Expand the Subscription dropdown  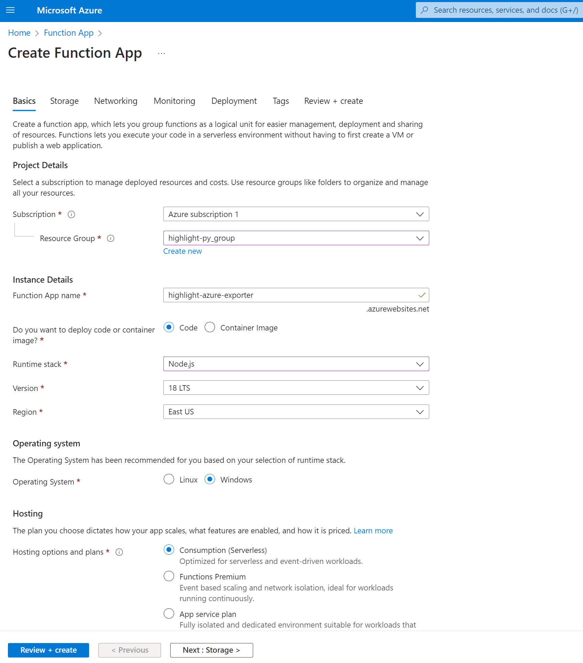coord(296,214)
